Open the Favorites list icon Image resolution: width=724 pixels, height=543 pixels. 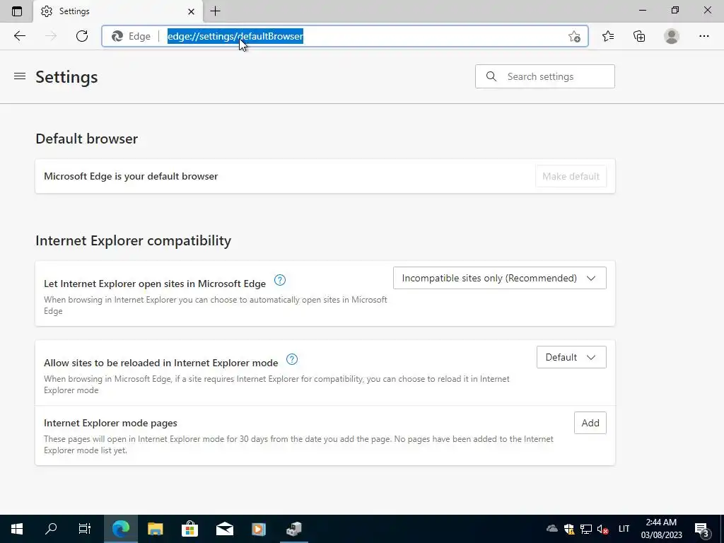608,36
